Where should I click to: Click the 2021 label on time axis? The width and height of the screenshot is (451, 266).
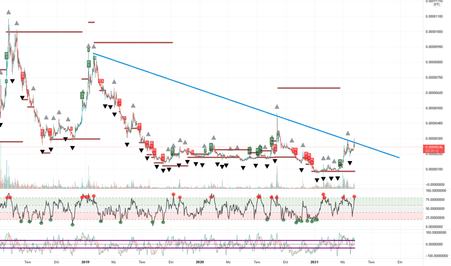(x=315, y=262)
